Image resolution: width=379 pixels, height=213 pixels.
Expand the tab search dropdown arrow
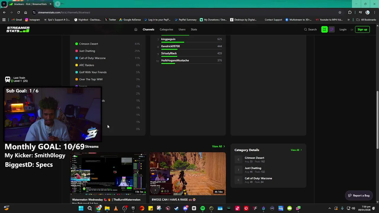[x=4, y=4]
